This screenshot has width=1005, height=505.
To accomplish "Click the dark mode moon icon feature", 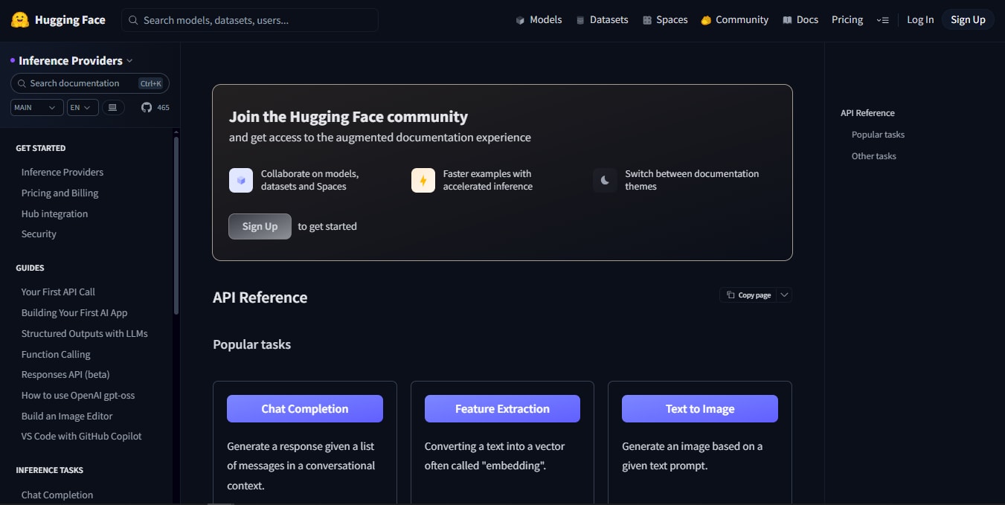I will click(604, 179).
